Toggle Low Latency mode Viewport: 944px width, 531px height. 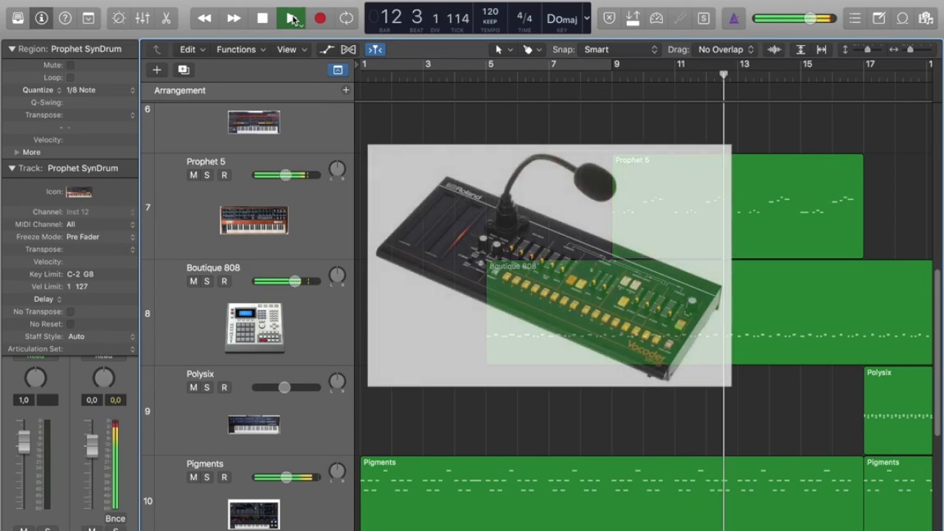click(656, 18)
